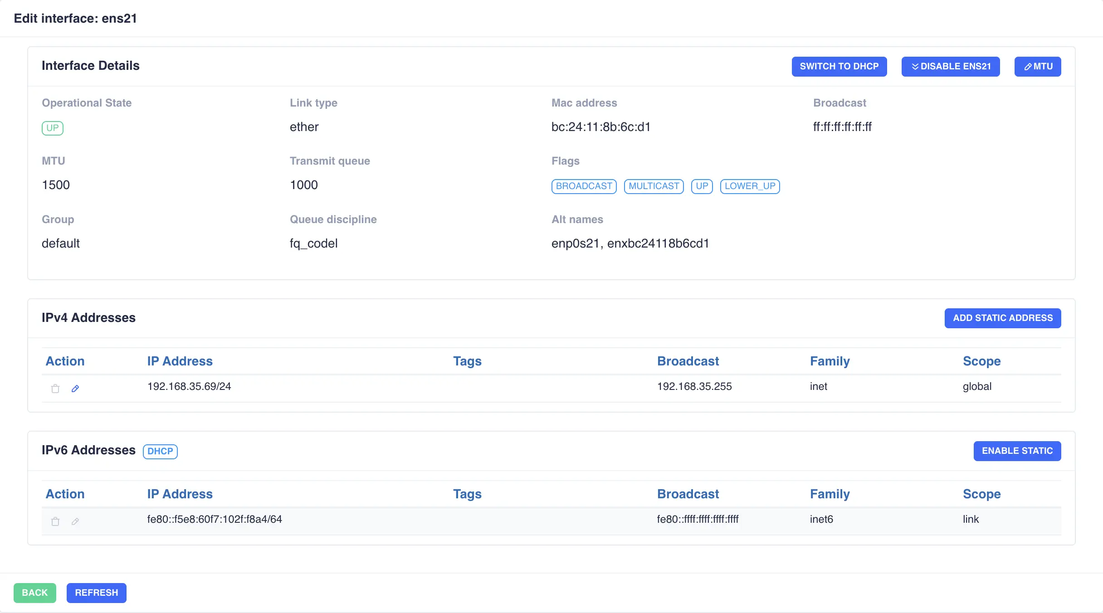Click the MTU value 1500

pos(56,185)
